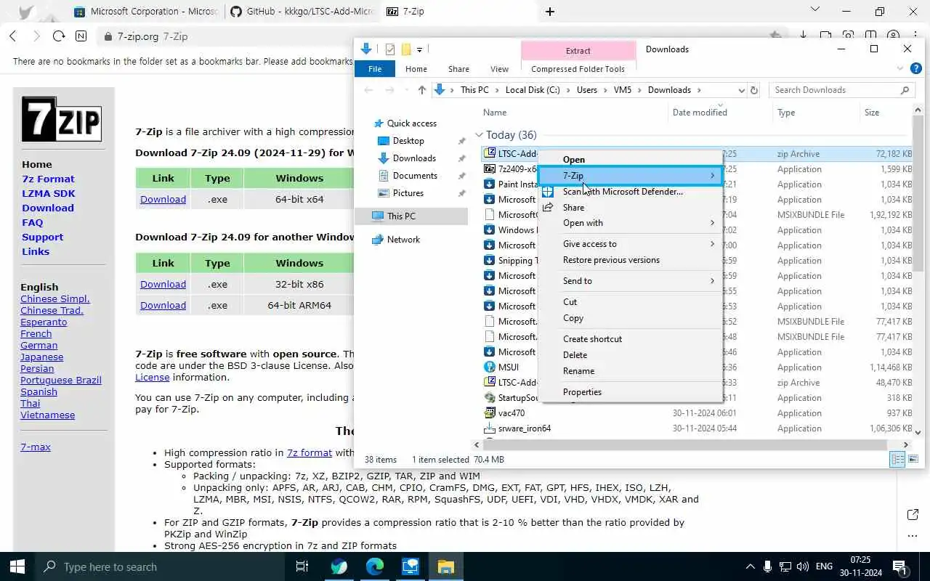
Task: Click the microphone icon in system tray
Action: point(768,566)
